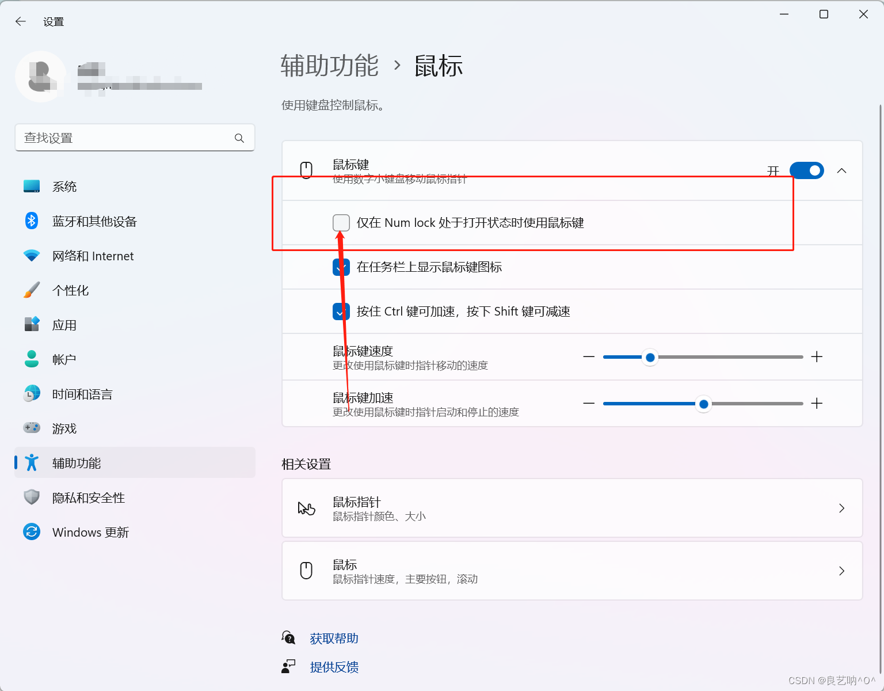The width and height of the screenshot is (884, 691).
Task: Click the 鼠标键速度 slider thumb
Action: (650, 358)
